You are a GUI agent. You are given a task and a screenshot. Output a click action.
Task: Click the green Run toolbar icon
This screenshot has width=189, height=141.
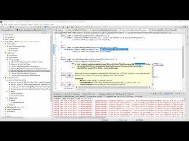[63, 27]
